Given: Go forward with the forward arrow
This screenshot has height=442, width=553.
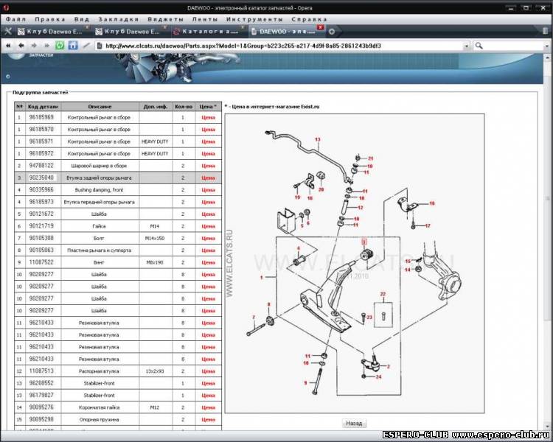Looking at the screenshot, I should tap(34, 46).
